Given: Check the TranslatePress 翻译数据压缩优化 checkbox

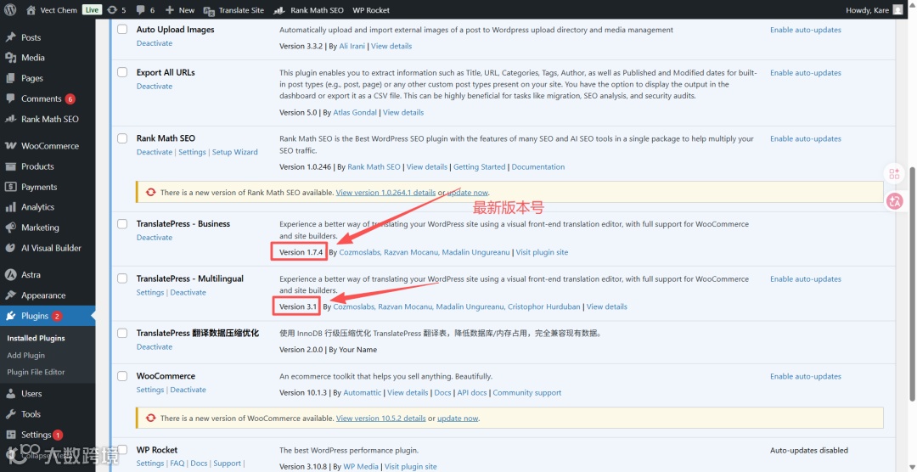Looking at the screenshot, I should point(122,333).
